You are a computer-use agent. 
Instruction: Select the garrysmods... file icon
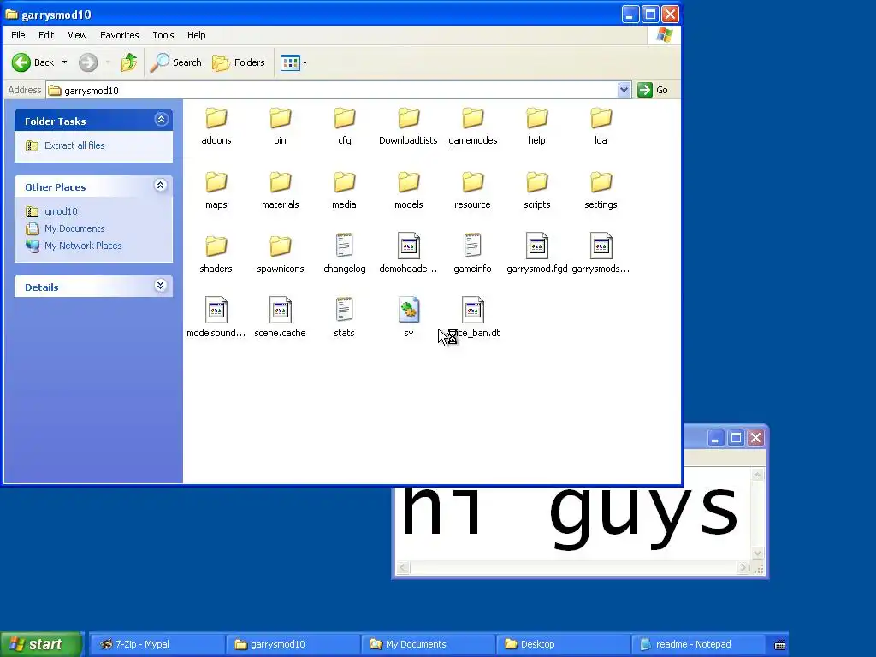(601, 246)
